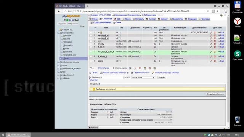
Task: Check the location1_id row checkbox
Action: [x=91, y=35]
